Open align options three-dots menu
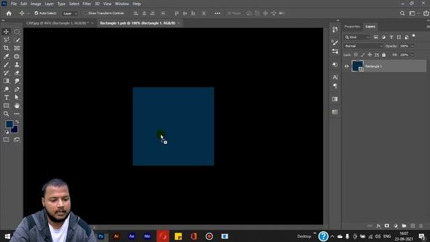Image resolution: width=430 pixels, height=242 pixels. (x=217, y=13)
